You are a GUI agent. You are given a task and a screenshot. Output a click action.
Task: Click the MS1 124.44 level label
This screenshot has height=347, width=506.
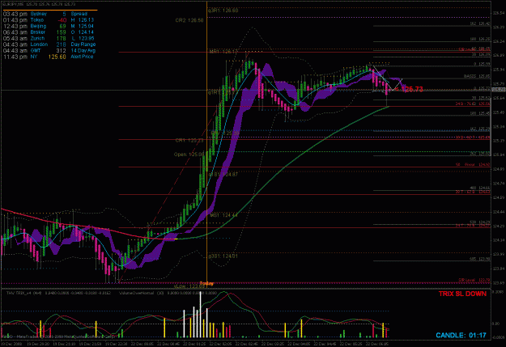point(223,215)
